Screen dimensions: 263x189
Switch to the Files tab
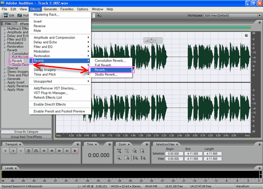click(x=8, y=24)
